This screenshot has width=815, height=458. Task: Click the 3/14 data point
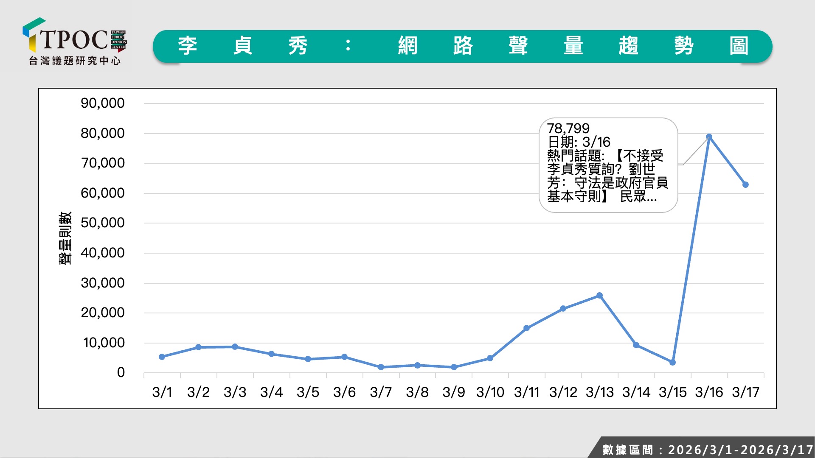636,345
